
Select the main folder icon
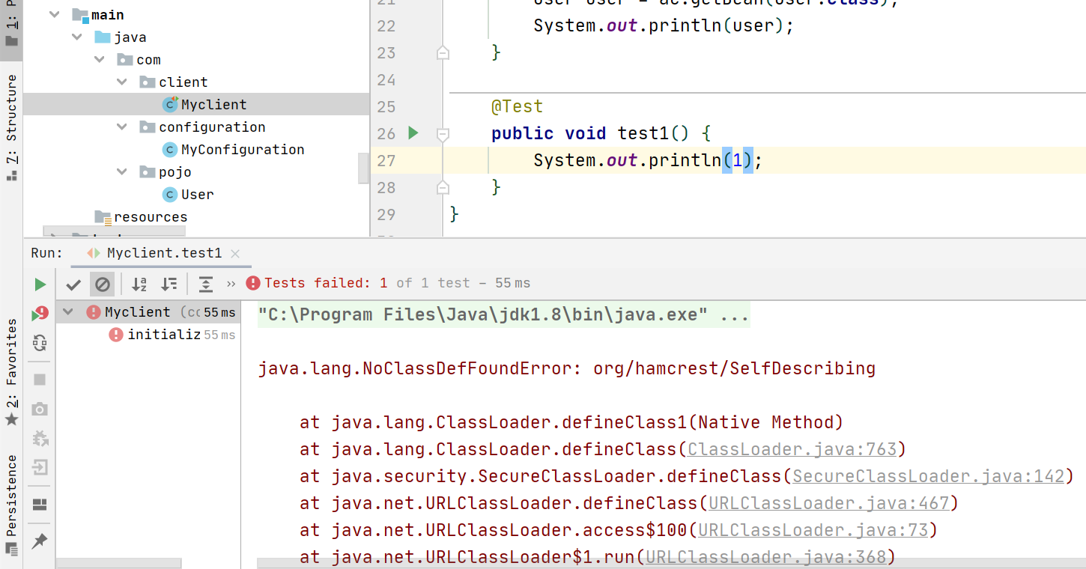point(80,15)
